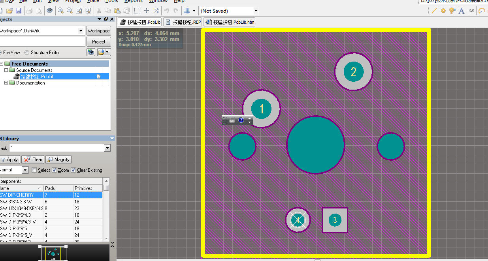488x261 pixels.
Task: Click the Workspace button
Action: (99, 31)
